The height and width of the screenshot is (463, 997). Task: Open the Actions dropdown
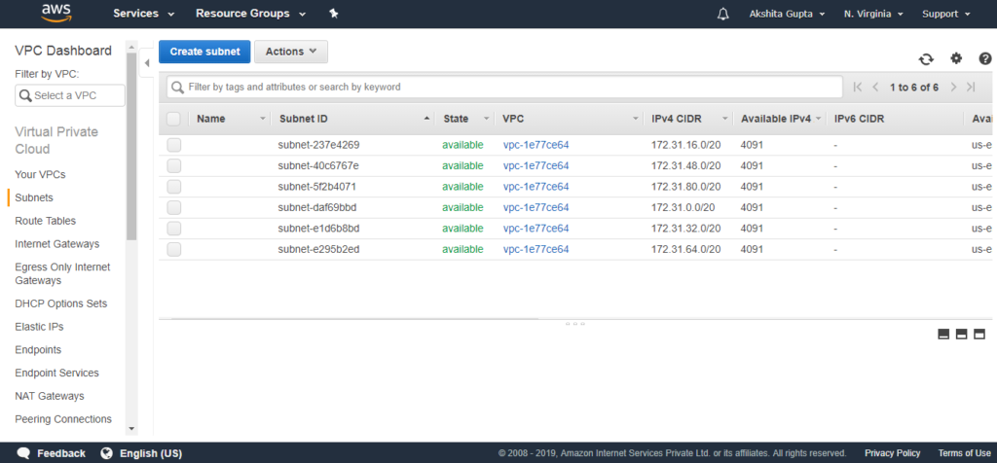[x=290, y=52]
